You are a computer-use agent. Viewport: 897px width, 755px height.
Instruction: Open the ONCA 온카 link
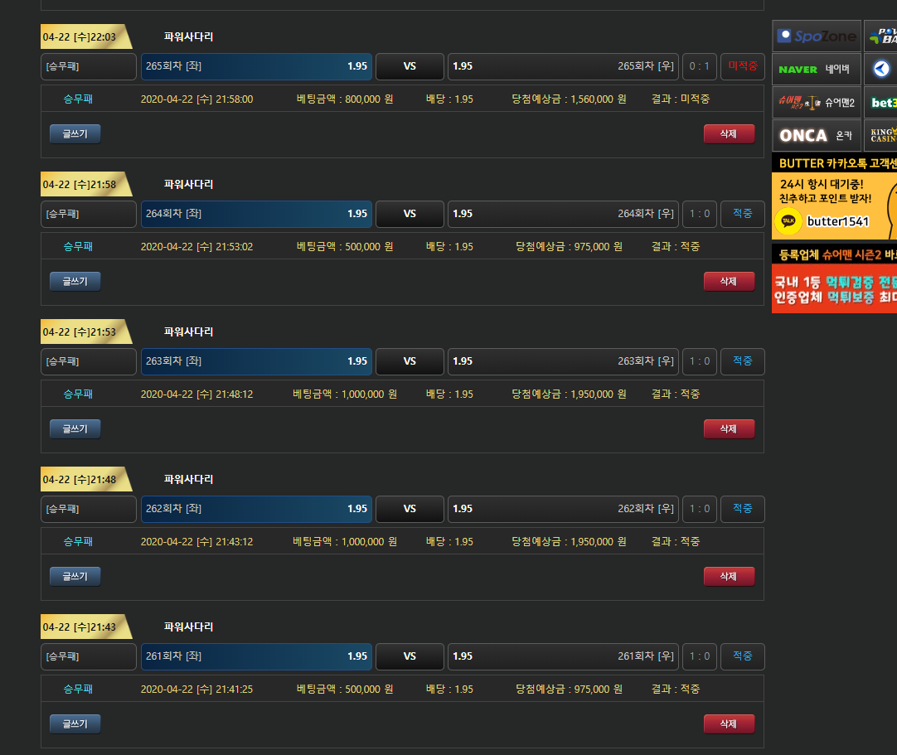tap(817, 136)
